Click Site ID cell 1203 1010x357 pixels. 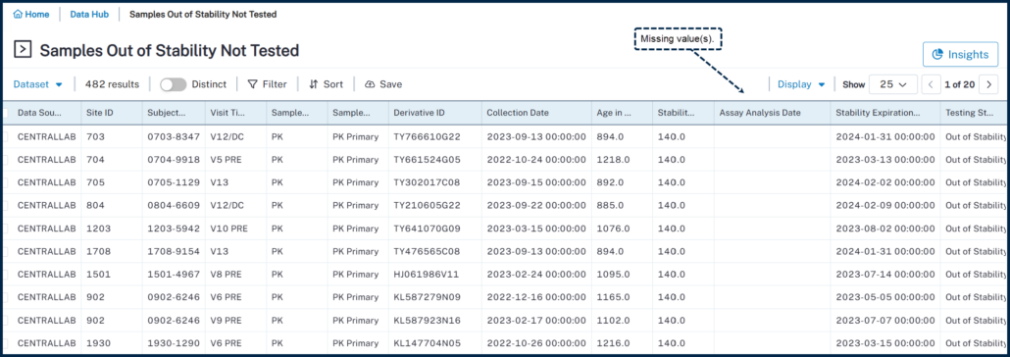point(98,229)
